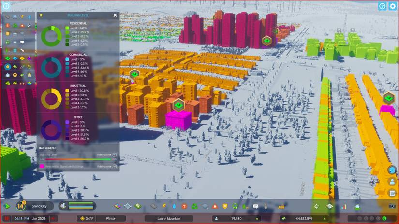Viewport: 399px width, 224px height.
Task: Click the hexagon marker above pink building
Action: point(178,105)
